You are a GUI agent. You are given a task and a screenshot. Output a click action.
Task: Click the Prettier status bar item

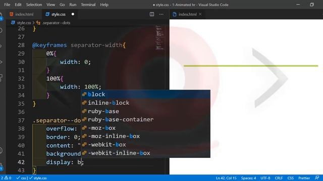304,178
